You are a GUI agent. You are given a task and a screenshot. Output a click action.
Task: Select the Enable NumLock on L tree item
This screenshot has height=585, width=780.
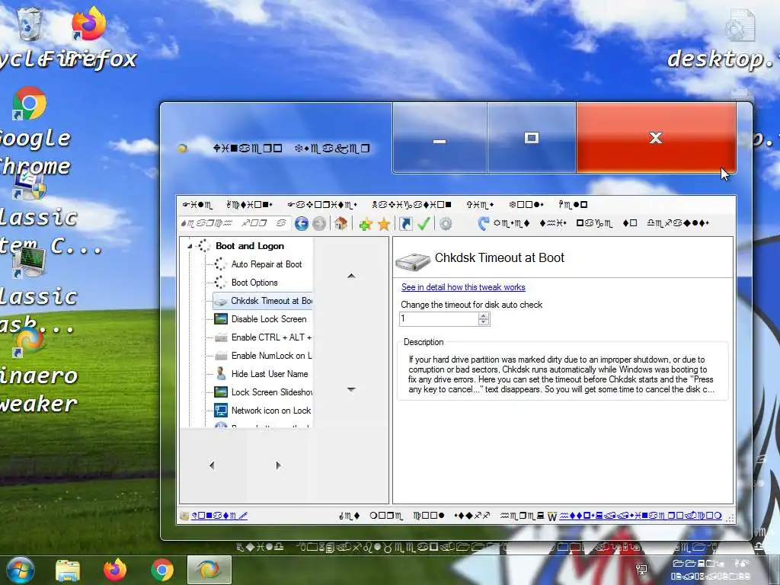click(x=271, y=356)
